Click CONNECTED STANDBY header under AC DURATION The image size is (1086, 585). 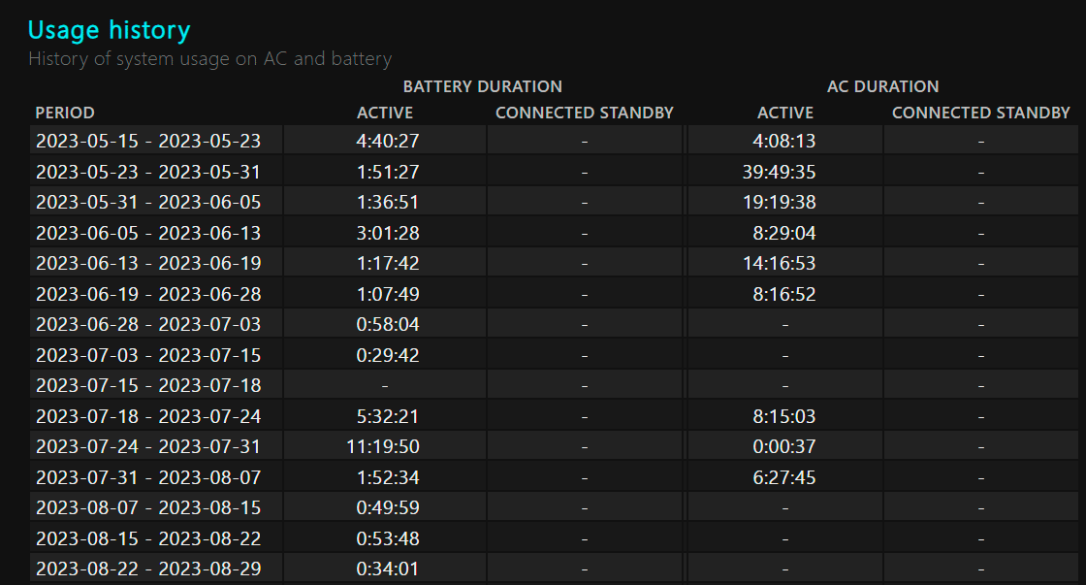tap(980, 113)
